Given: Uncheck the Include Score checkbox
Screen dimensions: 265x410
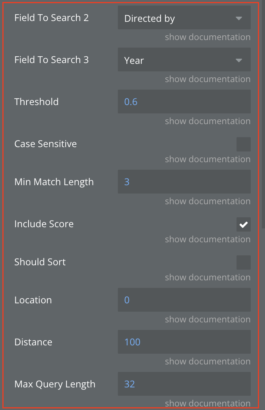Looking at the screenshot, I should [x=243, y=224].
